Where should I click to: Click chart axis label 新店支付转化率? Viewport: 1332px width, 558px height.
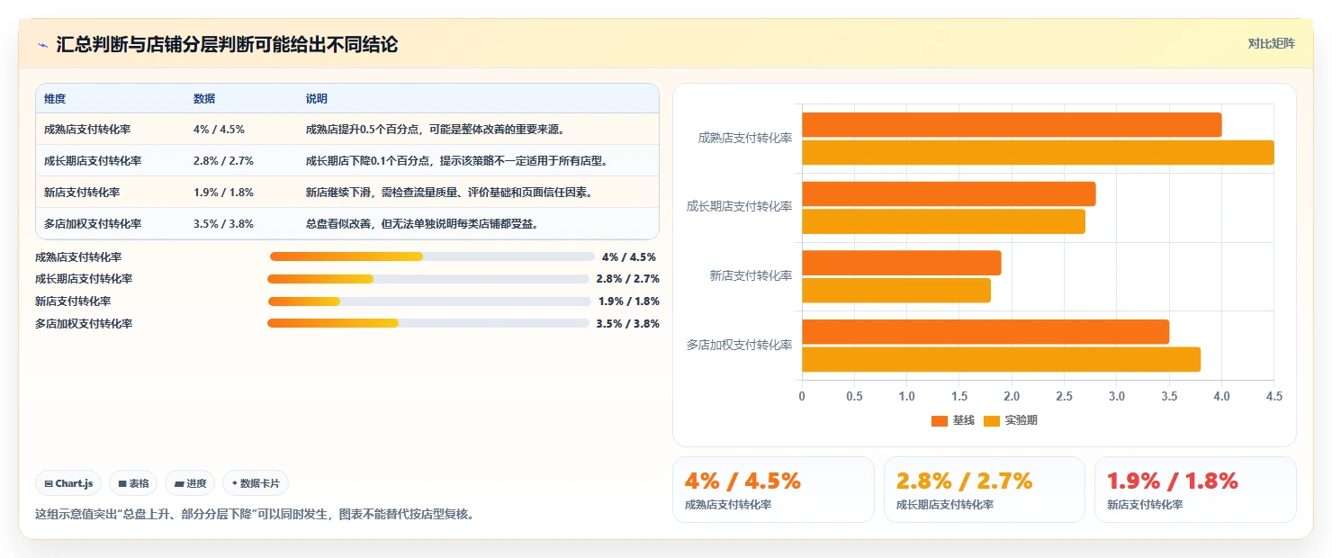(751, 276)
